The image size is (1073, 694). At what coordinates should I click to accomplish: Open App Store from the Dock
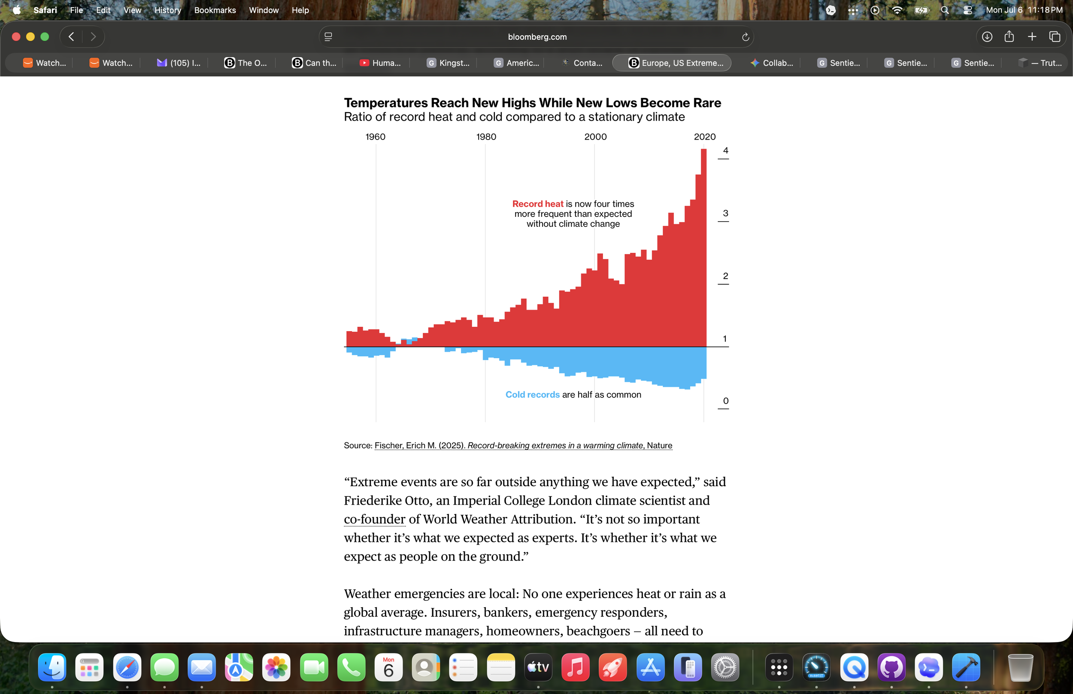click(650, 667)
